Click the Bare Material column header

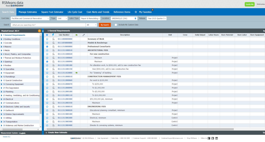[227, 35]
